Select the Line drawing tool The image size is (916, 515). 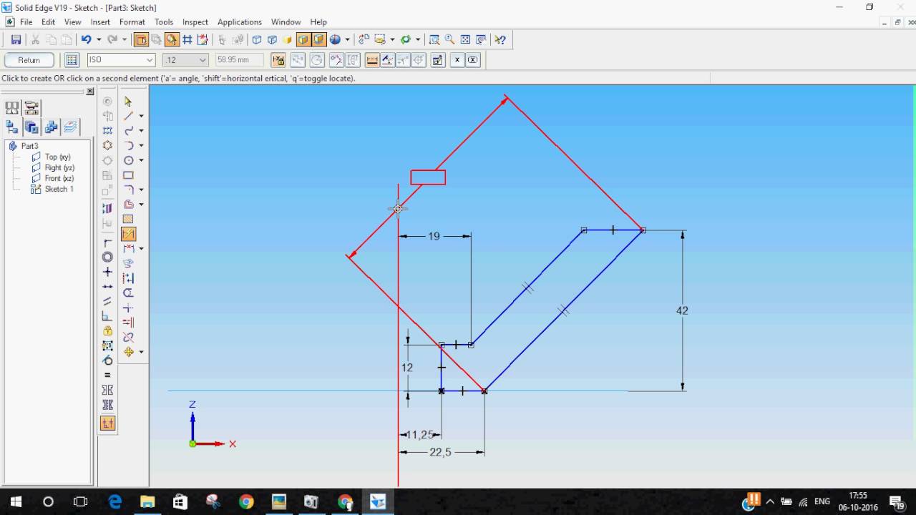coord(128,116)
